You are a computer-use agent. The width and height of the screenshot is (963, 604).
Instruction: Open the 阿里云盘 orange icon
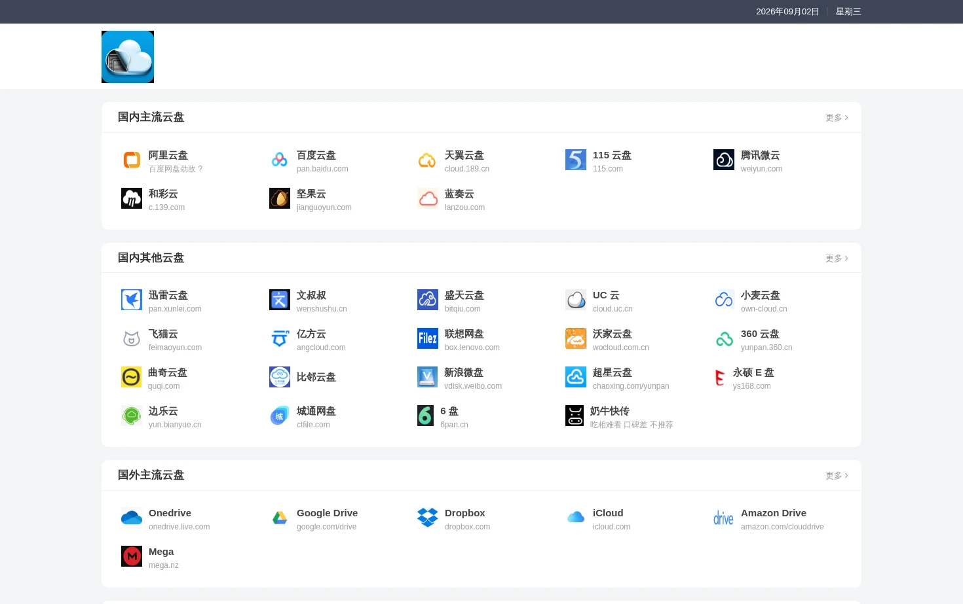click(132, 160)
